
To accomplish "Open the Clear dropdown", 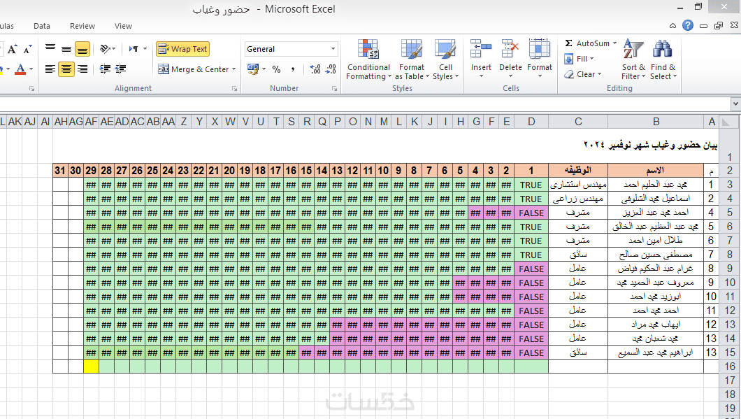I will click(x=583, y=74).
